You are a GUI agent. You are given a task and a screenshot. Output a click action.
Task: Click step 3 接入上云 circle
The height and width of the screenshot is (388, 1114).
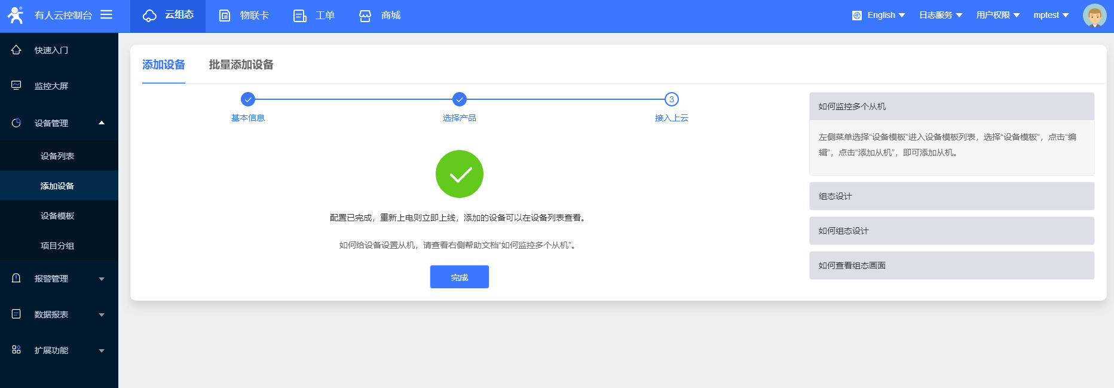(672, 99)
